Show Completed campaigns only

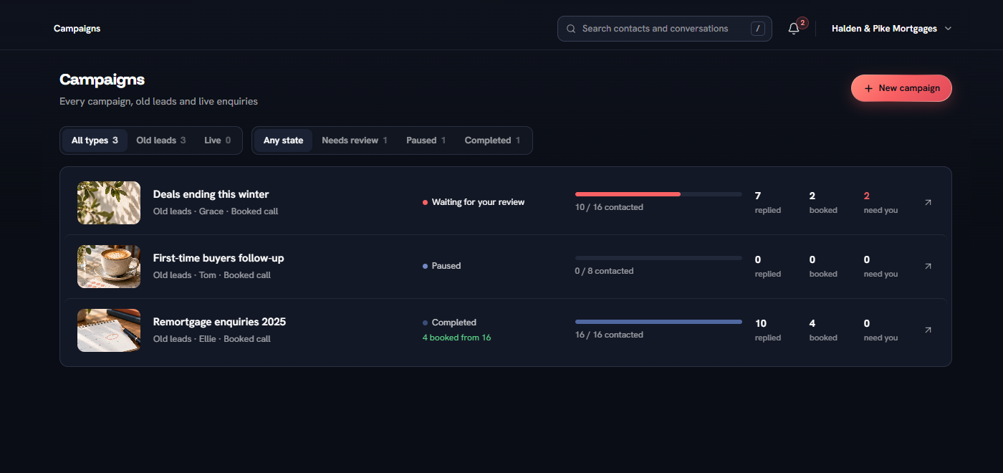point(493,140)
